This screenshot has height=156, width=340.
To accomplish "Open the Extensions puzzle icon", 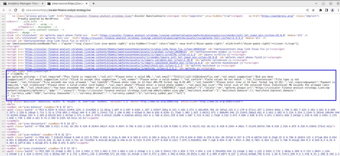I will (321, 10).
